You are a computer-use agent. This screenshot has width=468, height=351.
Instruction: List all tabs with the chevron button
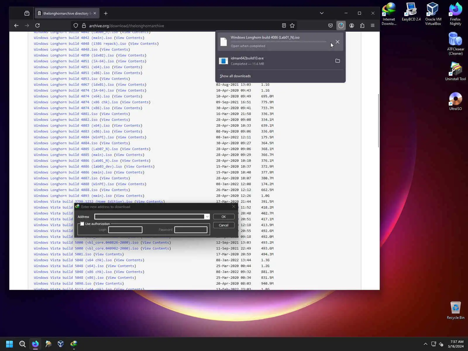(x=322, y=13)
